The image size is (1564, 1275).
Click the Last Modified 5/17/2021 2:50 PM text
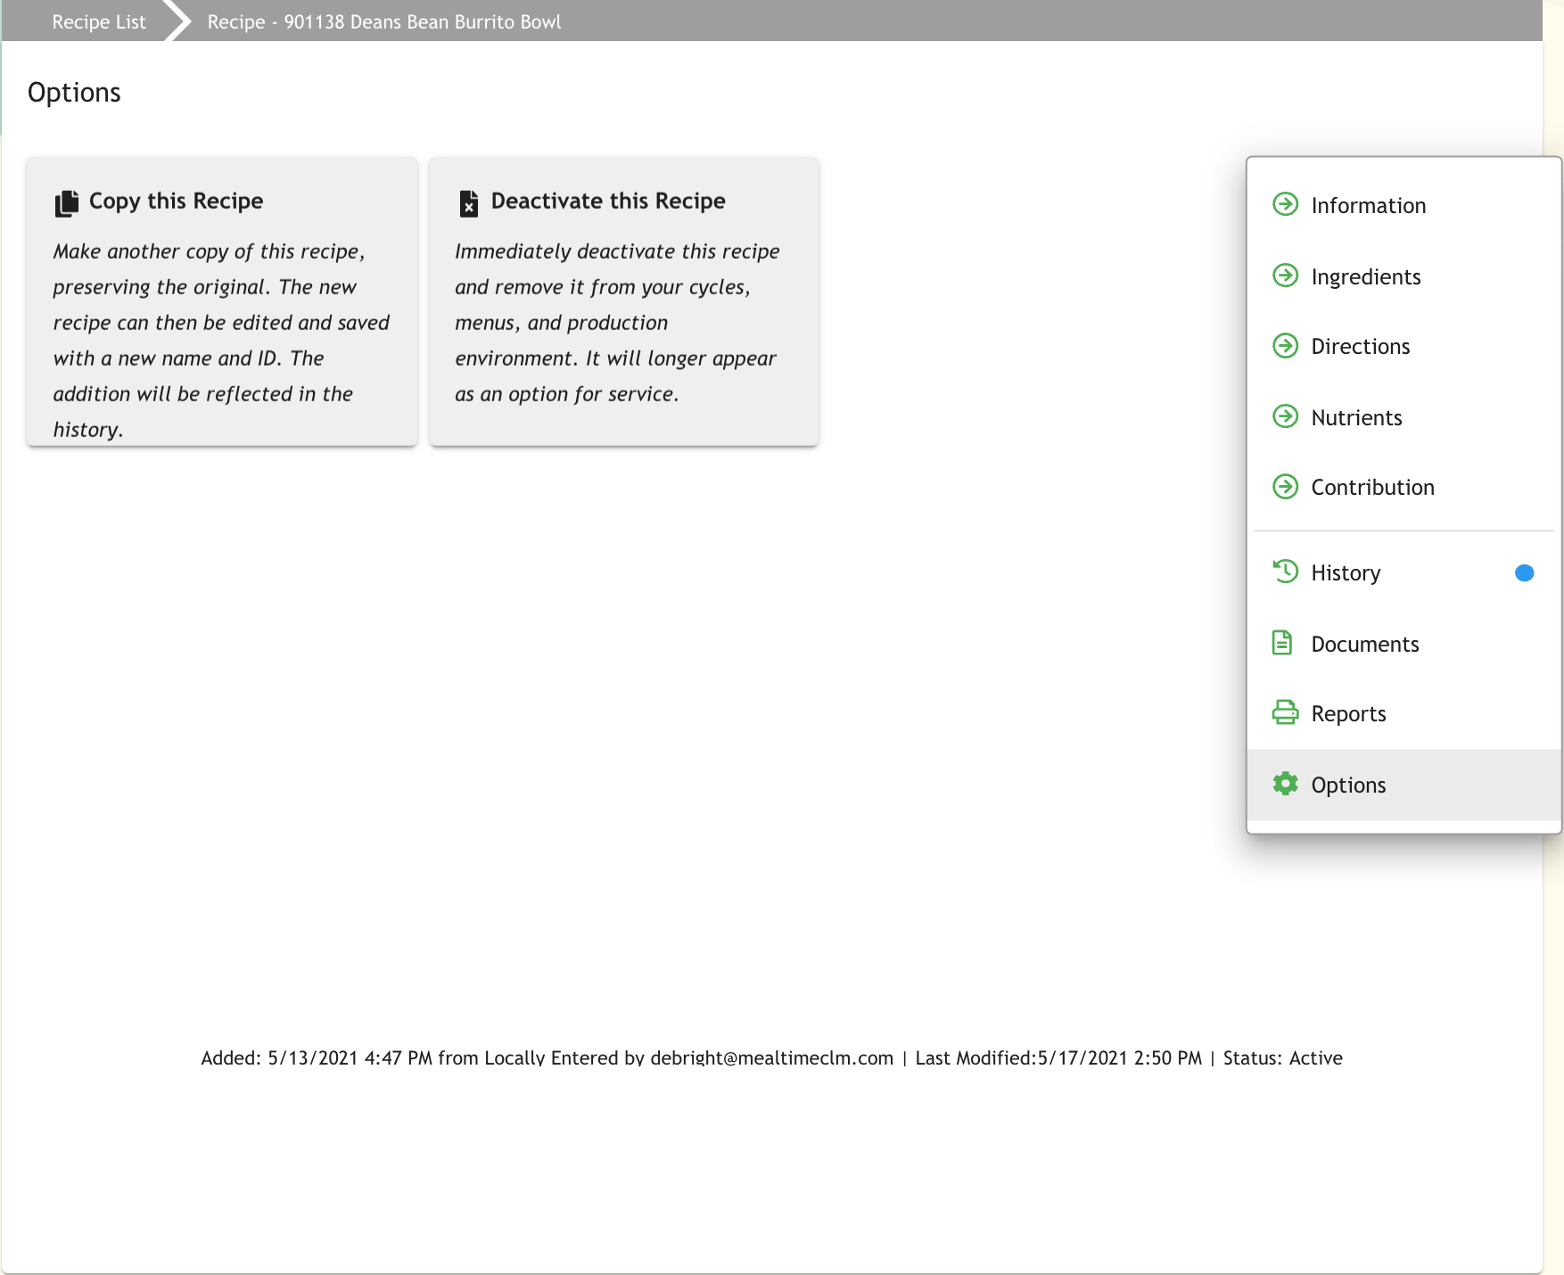pyautogui.click(x=1058, y=1057)
